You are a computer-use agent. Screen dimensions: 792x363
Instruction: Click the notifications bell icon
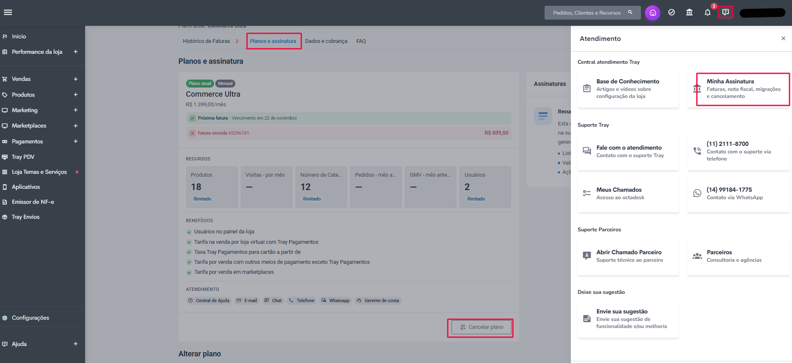(x=707, y=13)
